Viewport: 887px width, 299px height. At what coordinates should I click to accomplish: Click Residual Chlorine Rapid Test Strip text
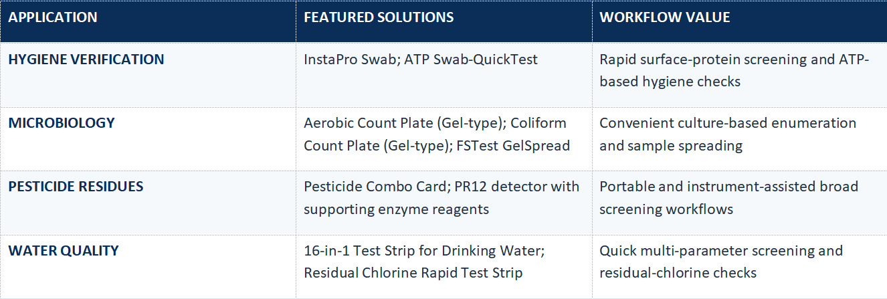(413, 273)
